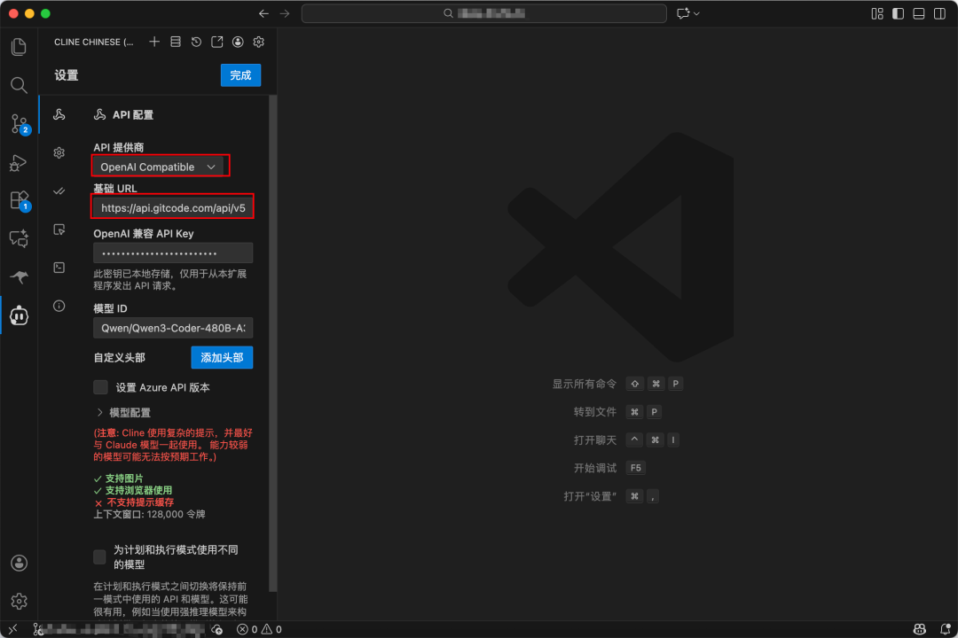Open the Search view in activity bar
Image resolution: width=958 pixels, height=638 pixels.
point(19,85)
